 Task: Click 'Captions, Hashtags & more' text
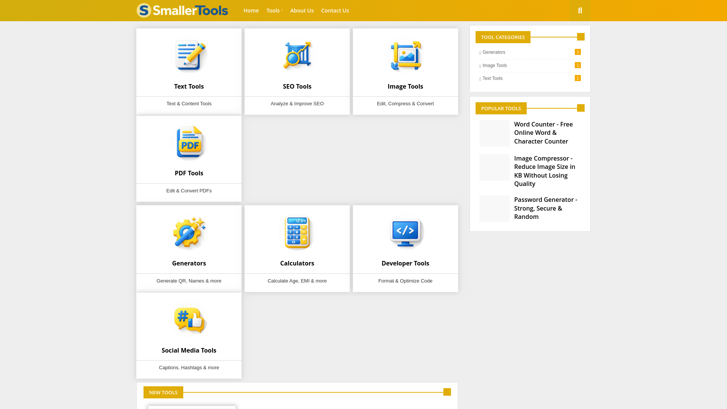pos(189,368)
